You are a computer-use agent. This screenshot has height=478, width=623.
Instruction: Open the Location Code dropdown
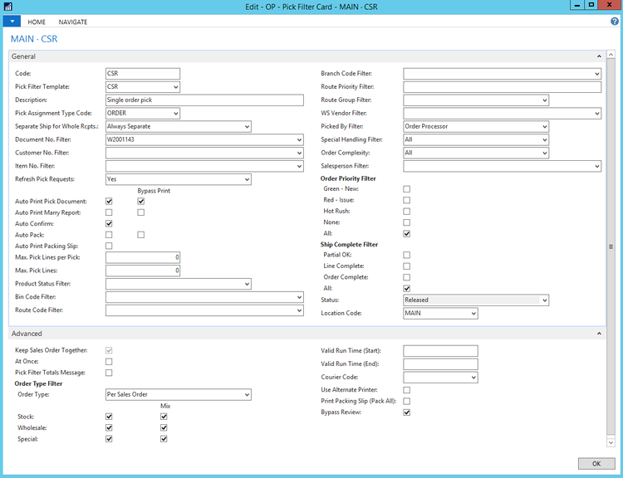tap(473, 313)
